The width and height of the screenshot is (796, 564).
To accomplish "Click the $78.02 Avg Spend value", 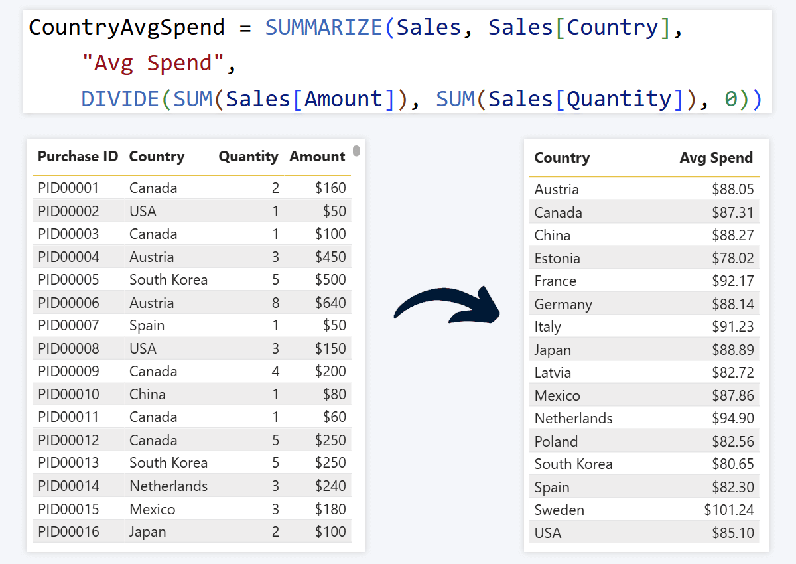I will pos(733,258).
